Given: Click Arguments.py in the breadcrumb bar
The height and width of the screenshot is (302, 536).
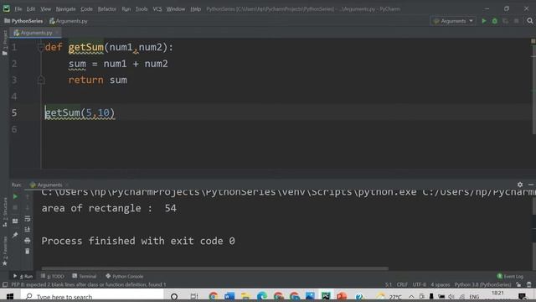Looking at the screenshot, I should pyautogui.click(x=69, y=21).
